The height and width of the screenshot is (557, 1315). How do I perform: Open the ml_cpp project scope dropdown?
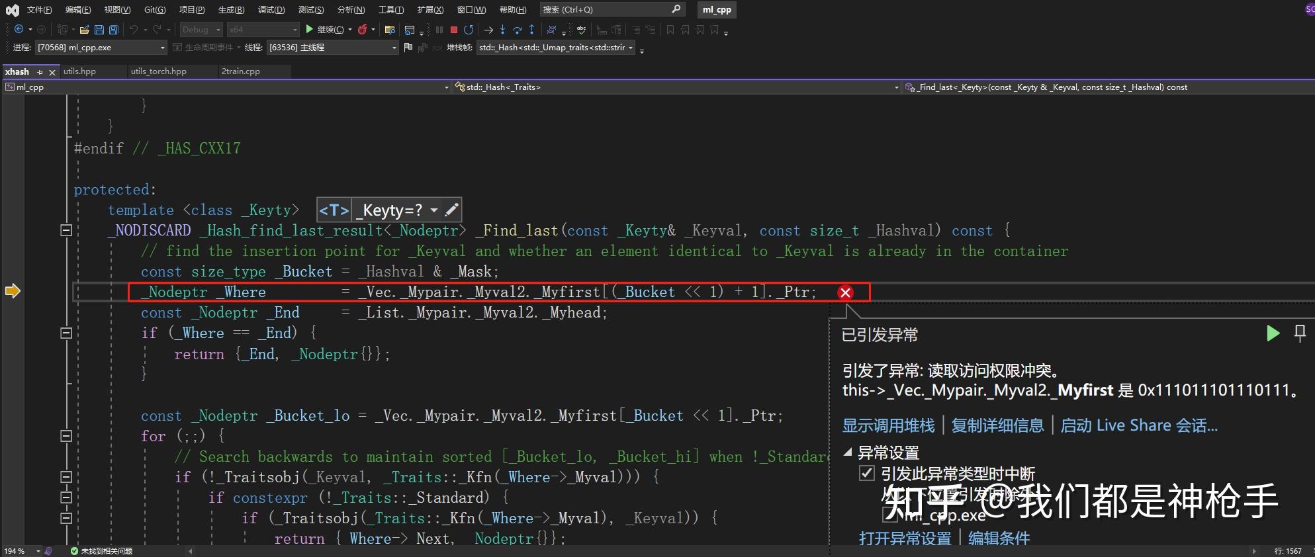tap(226, 87)
